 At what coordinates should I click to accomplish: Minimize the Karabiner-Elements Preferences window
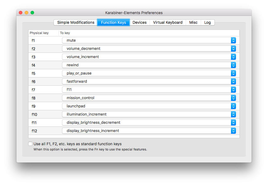(x=26, y=13)
